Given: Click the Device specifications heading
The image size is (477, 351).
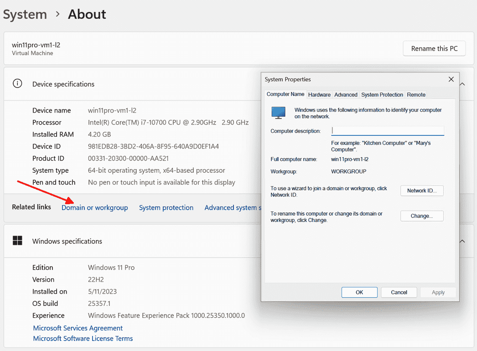Looking at the screenshot, I should coord(63,84).
